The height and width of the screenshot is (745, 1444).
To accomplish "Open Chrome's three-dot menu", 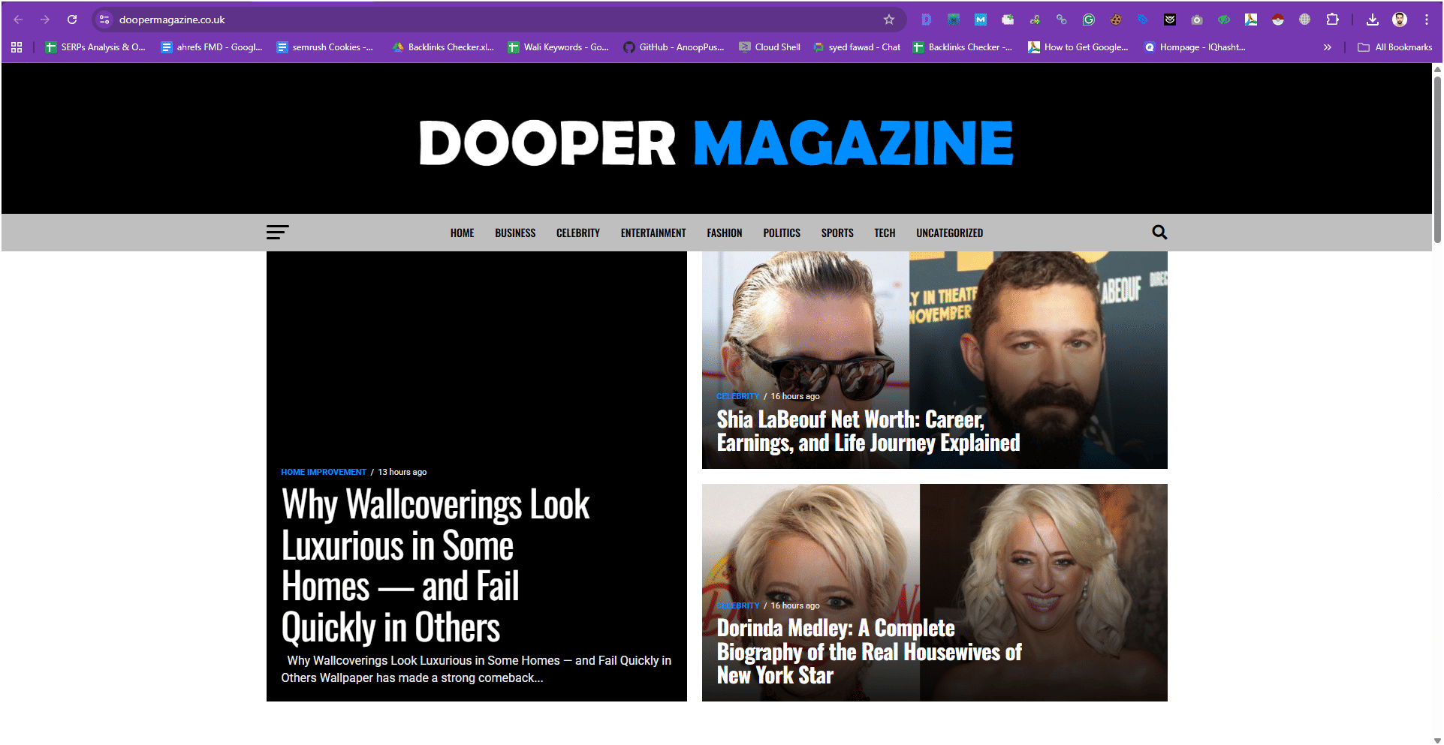I will [1427, 20].
